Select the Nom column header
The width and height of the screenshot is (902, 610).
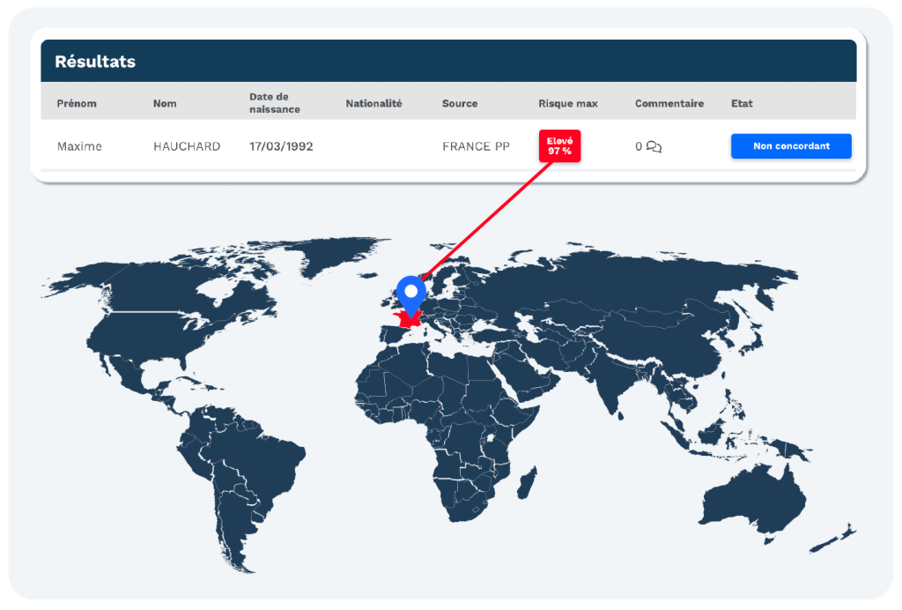click(165, 103)
